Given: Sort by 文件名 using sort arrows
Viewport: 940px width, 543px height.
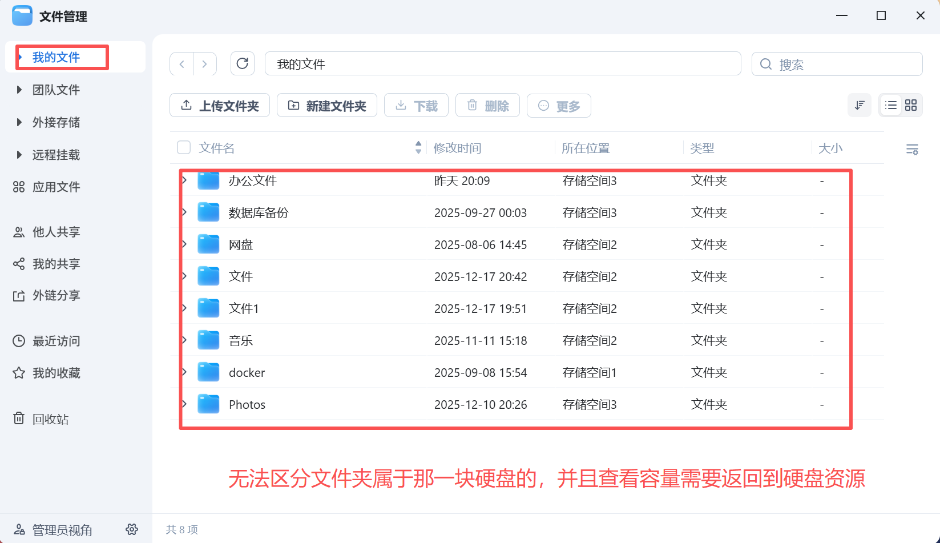Looking at the screenshot, I should pyautogui.click(x=418, y=148).
